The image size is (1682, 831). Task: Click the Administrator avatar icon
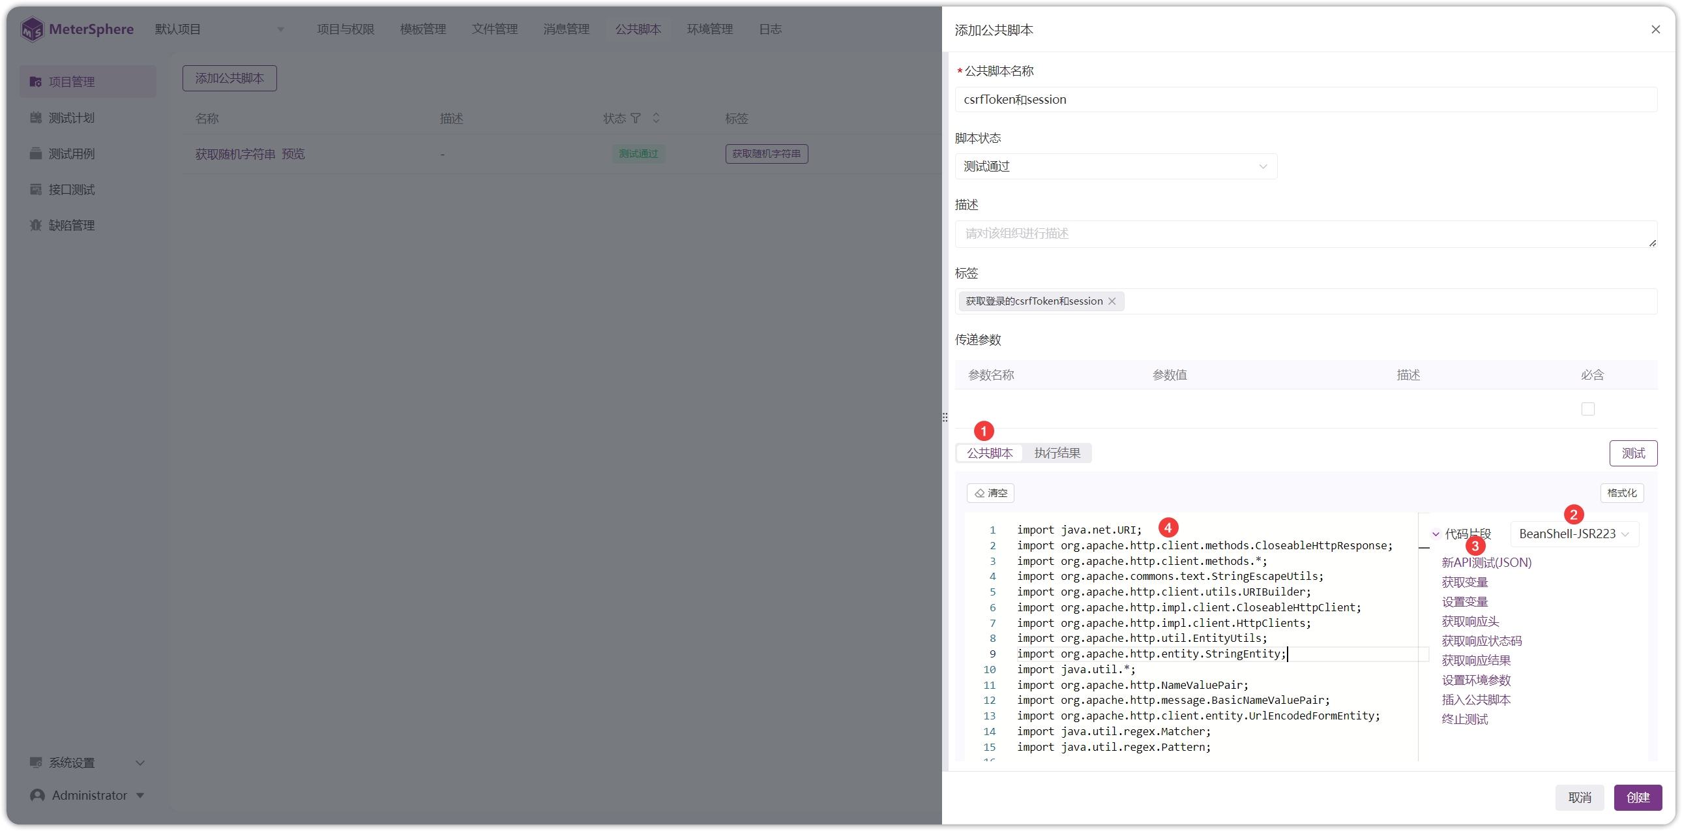[x=37, y=795]
